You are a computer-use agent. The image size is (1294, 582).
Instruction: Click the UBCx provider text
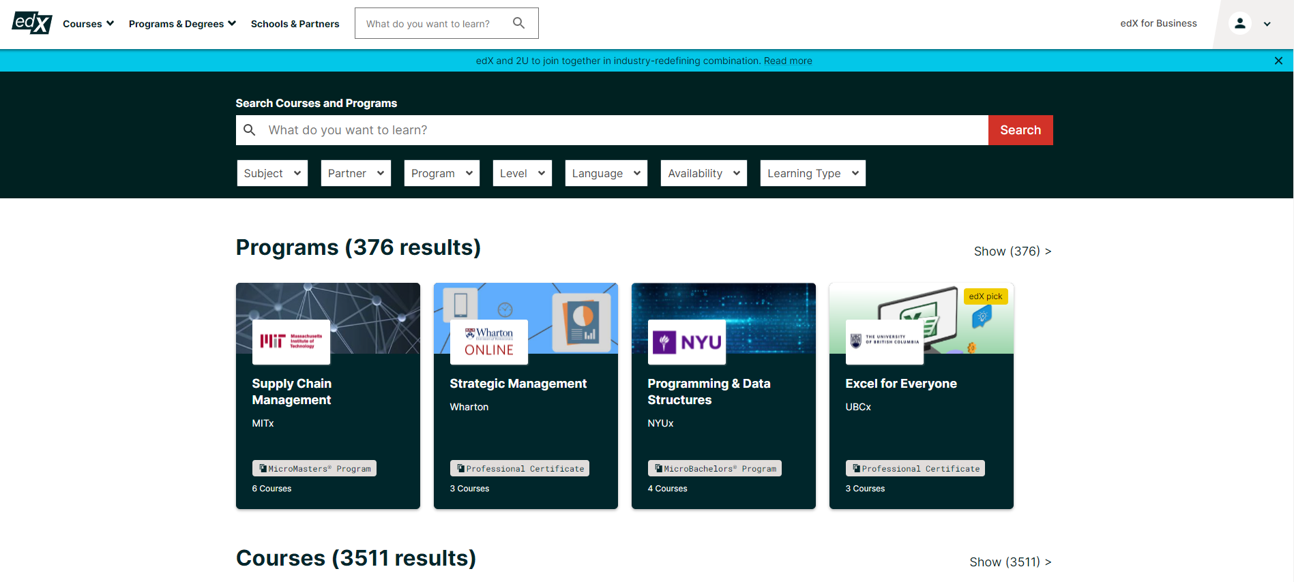point(858,407)
